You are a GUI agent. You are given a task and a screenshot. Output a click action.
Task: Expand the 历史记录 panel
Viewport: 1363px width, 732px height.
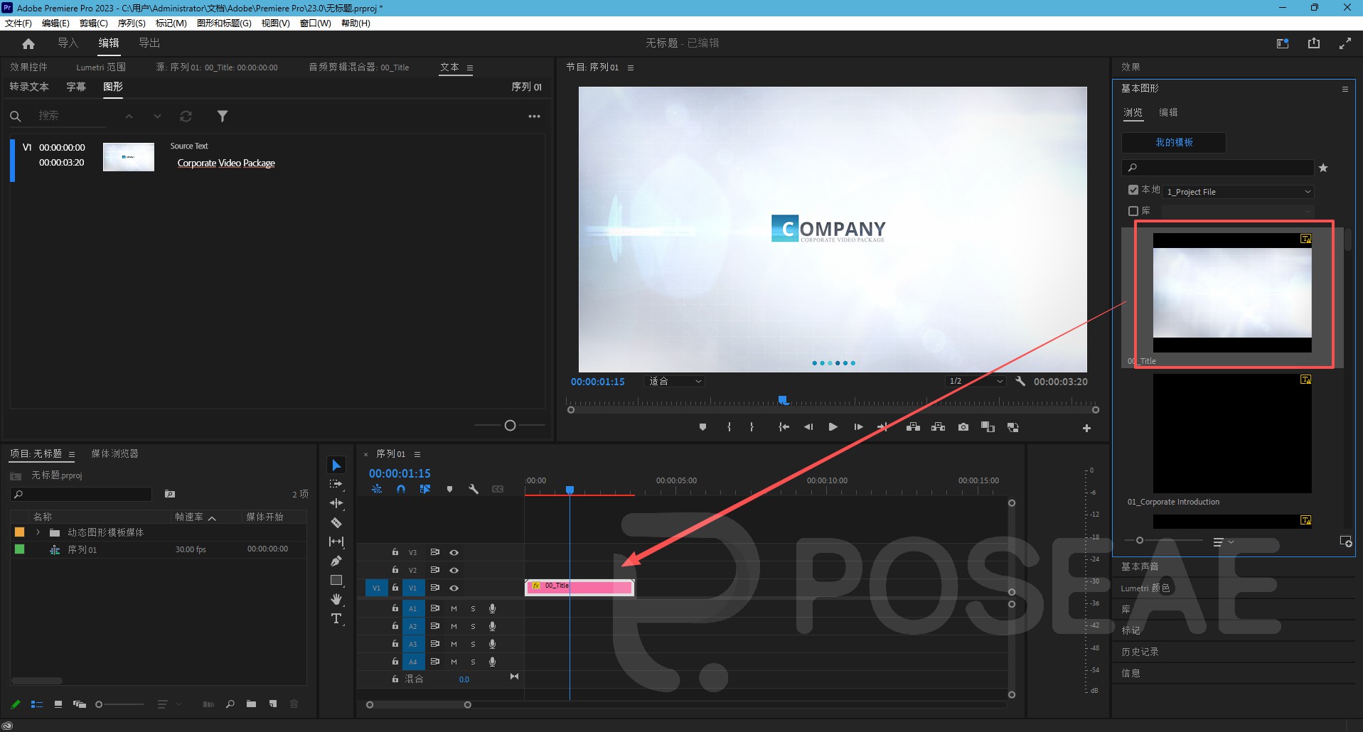point(1140,652)
